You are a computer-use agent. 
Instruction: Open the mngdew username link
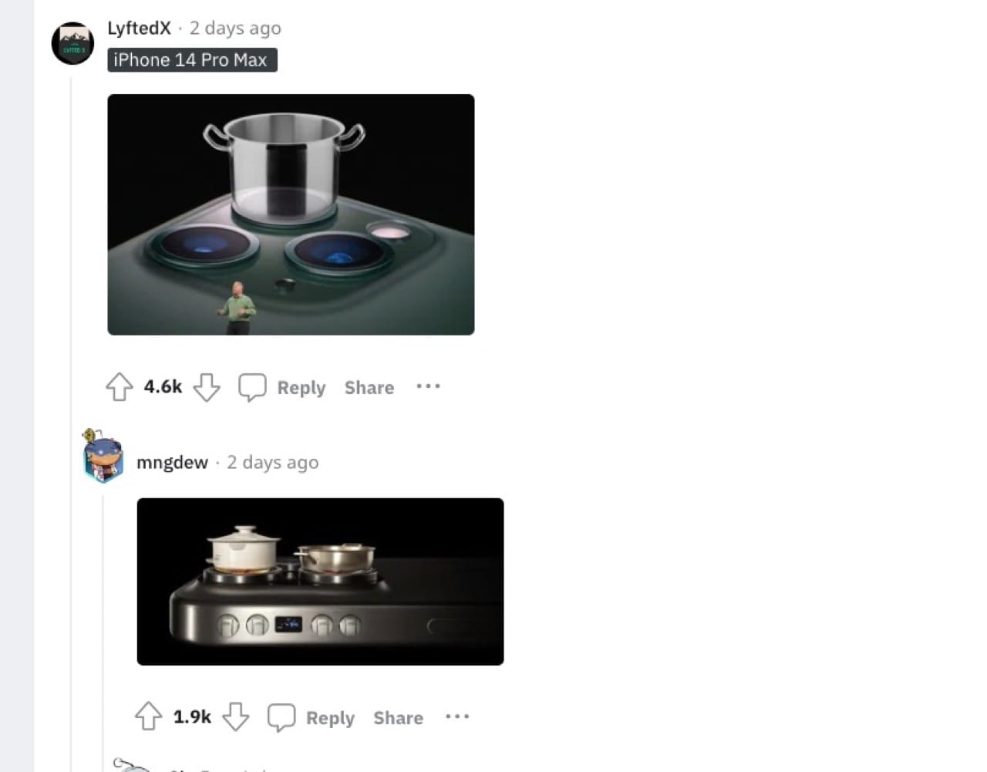tap(172, 463)
